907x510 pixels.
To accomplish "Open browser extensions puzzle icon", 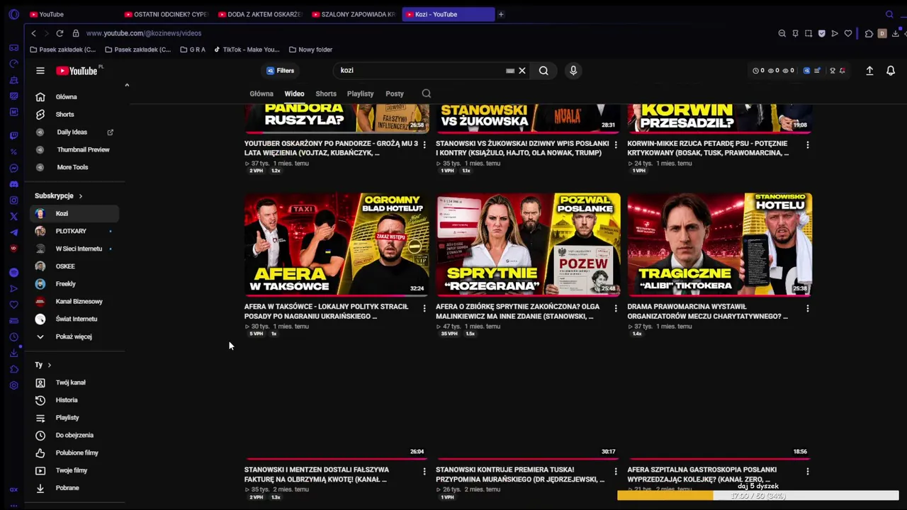I will pyautogui.click(x=869, y=33).
